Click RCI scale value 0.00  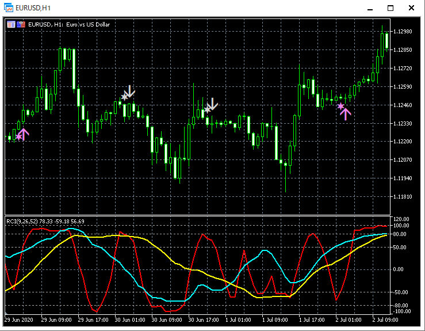coord(399,269)
